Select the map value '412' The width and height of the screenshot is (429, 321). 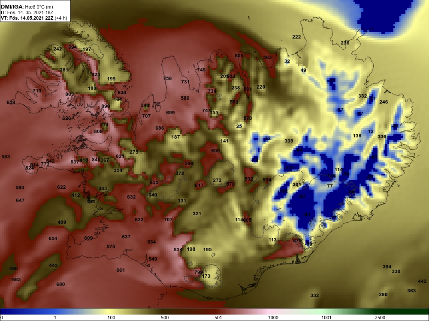pos(76,195)
